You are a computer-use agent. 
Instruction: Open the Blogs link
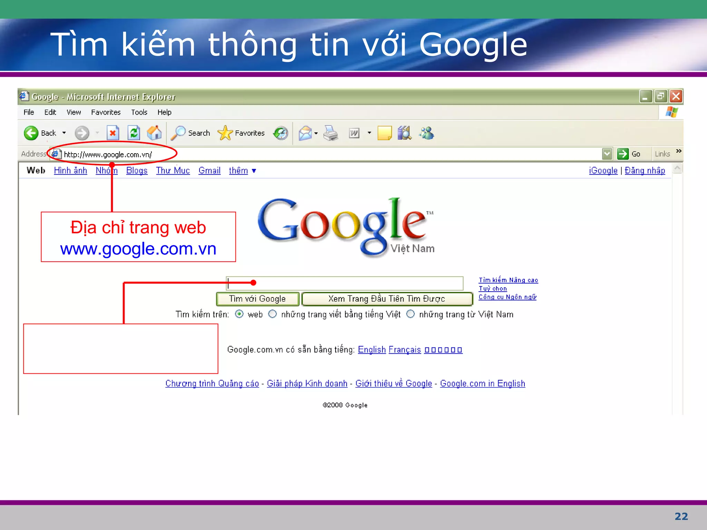(137, 170)
